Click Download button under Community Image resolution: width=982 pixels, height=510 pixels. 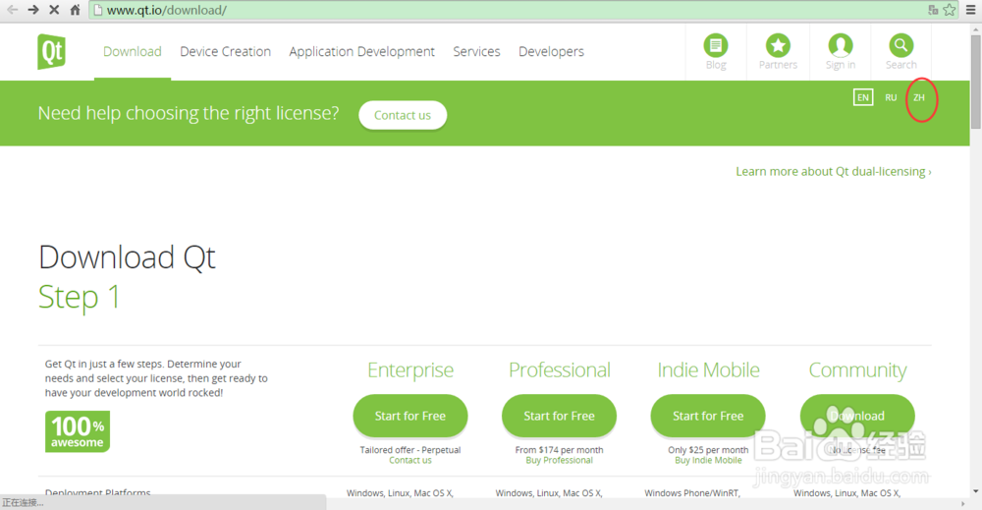(857, 416)
